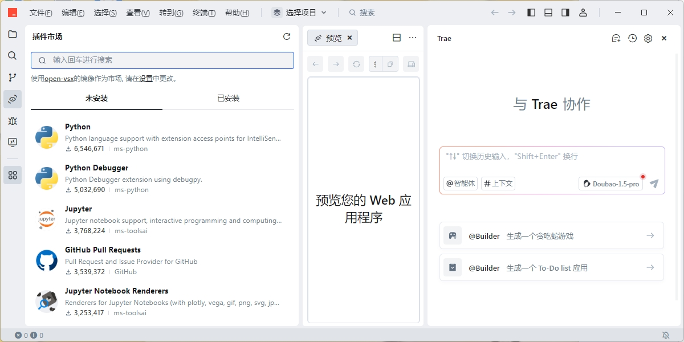Expand the 选择项目 project dropdown
684x342 pixels.
pos(300,13)
